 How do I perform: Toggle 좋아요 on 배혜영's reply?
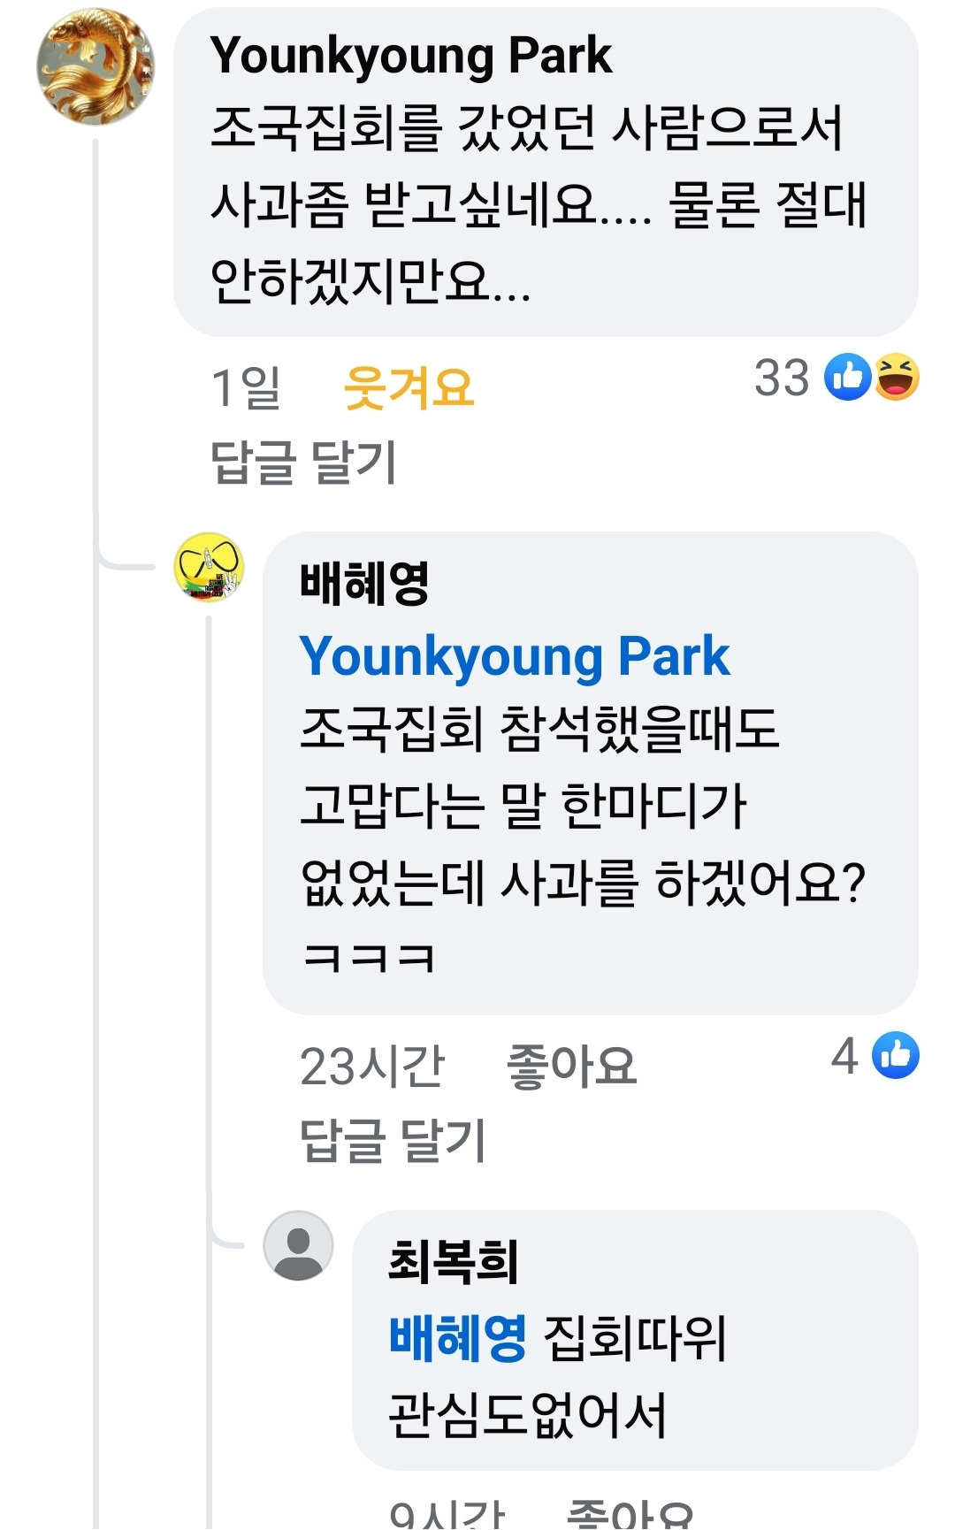(x=571, y=1065)
